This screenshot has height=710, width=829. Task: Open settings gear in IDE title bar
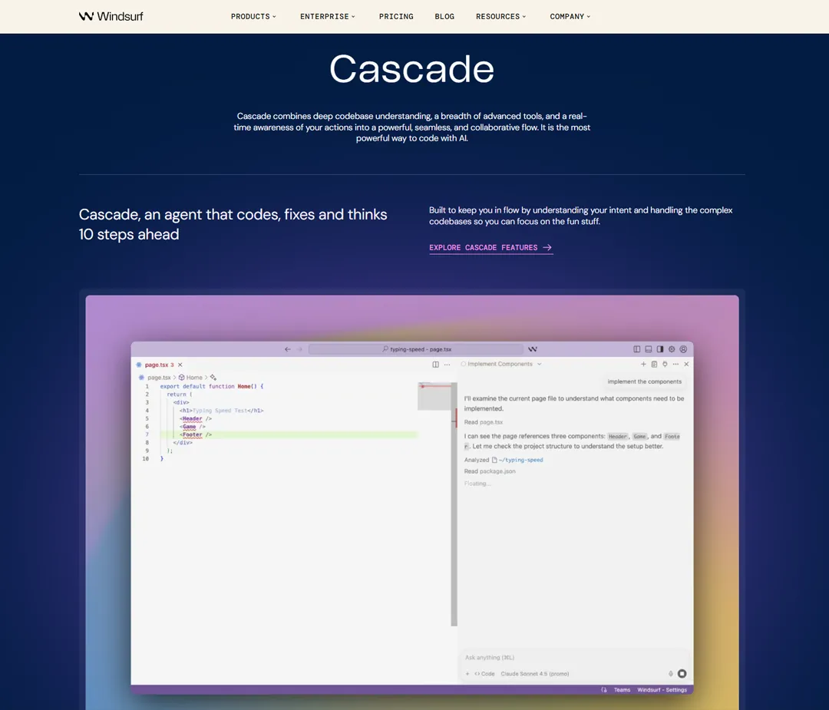click(672, 349)
